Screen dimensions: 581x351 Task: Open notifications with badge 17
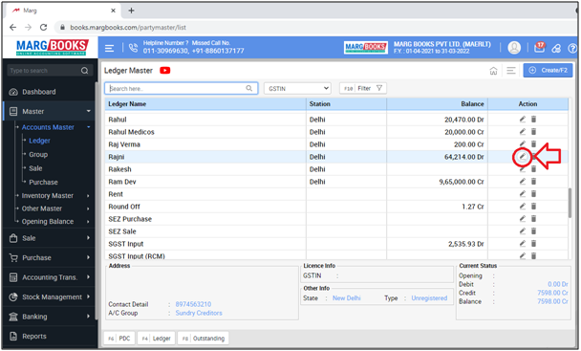click(540, 47)
